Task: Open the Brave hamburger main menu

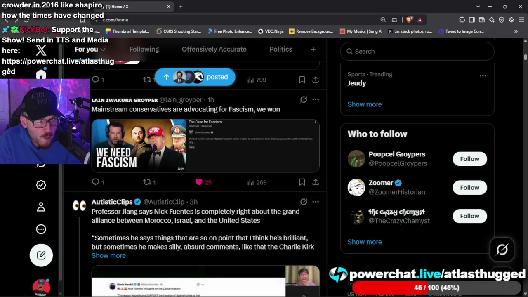Action: pos(521,20)
